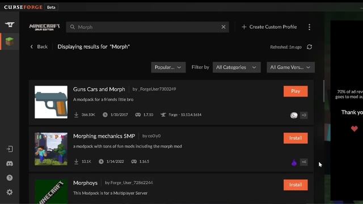Click the Morphoys title
This screenshot has width=363, height=204.
coord(86,183)
